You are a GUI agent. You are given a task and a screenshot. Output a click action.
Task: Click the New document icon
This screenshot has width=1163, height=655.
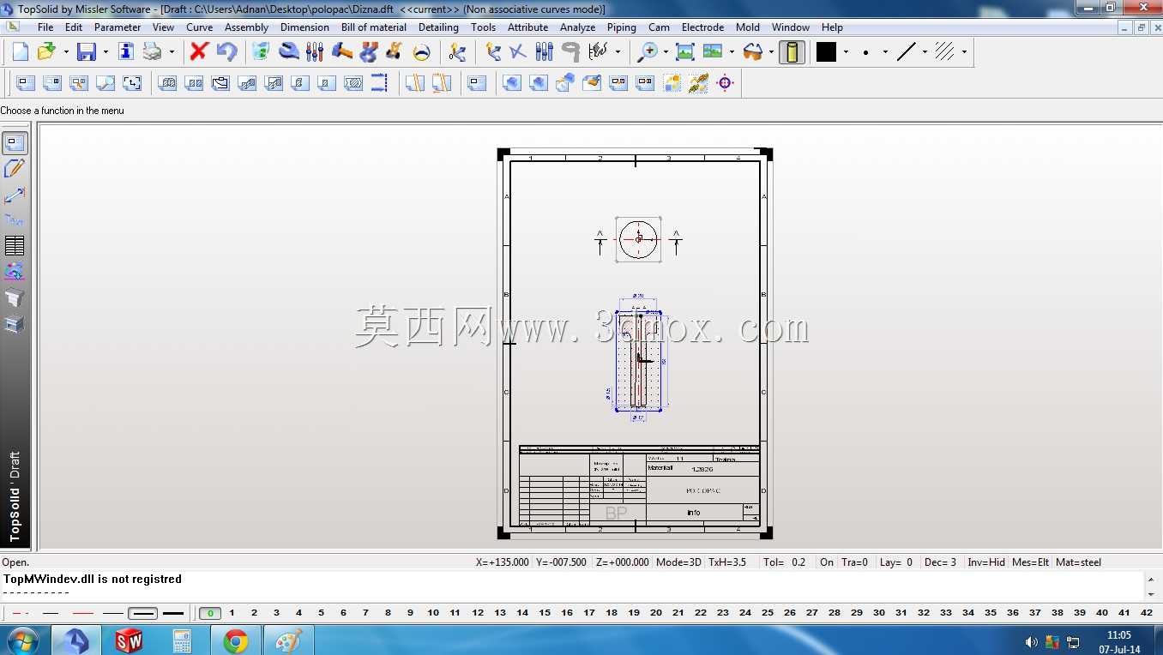coord(20,52)
